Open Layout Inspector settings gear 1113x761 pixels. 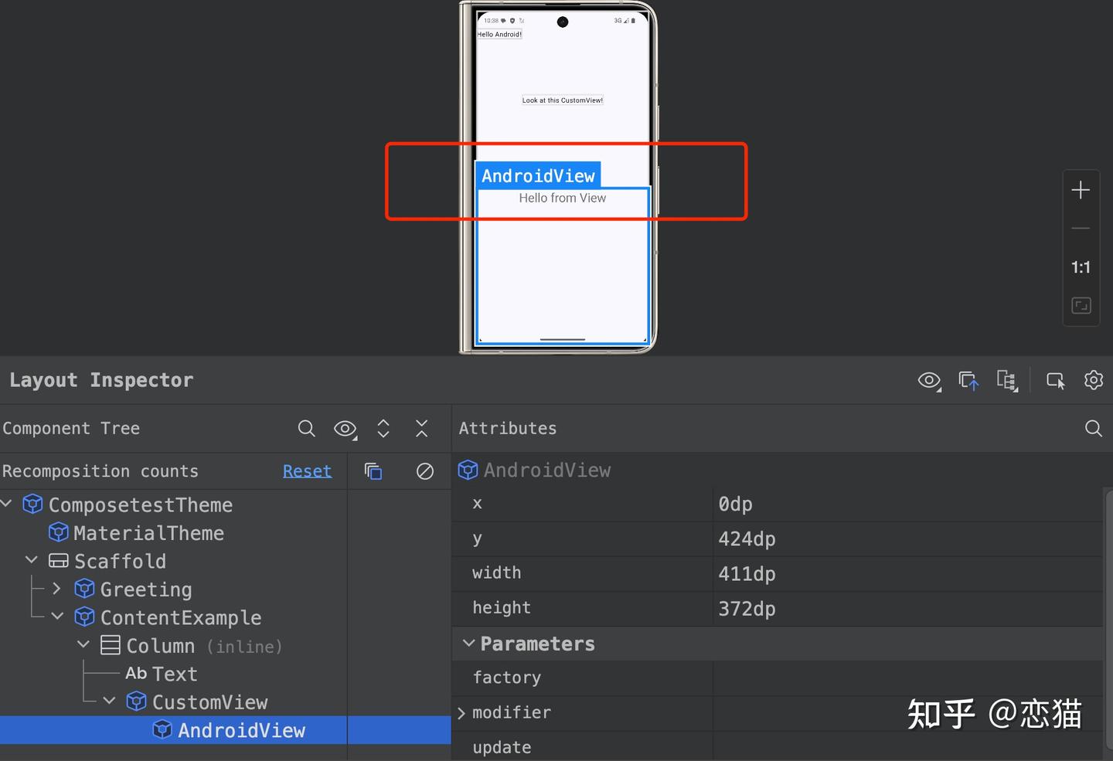pos(1094,380)
